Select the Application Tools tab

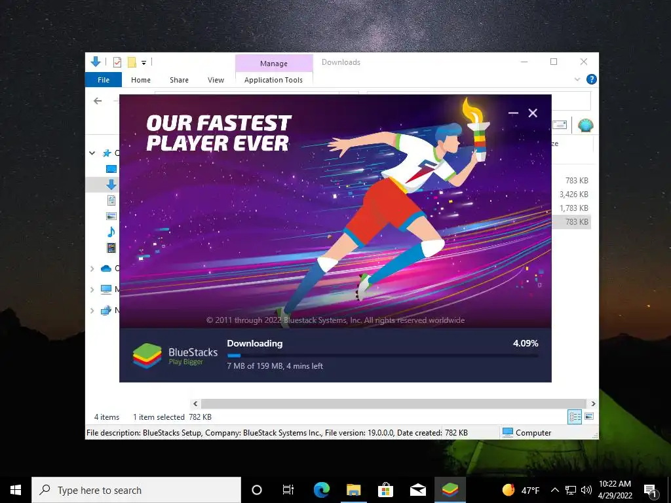click(x=273, y=80)
